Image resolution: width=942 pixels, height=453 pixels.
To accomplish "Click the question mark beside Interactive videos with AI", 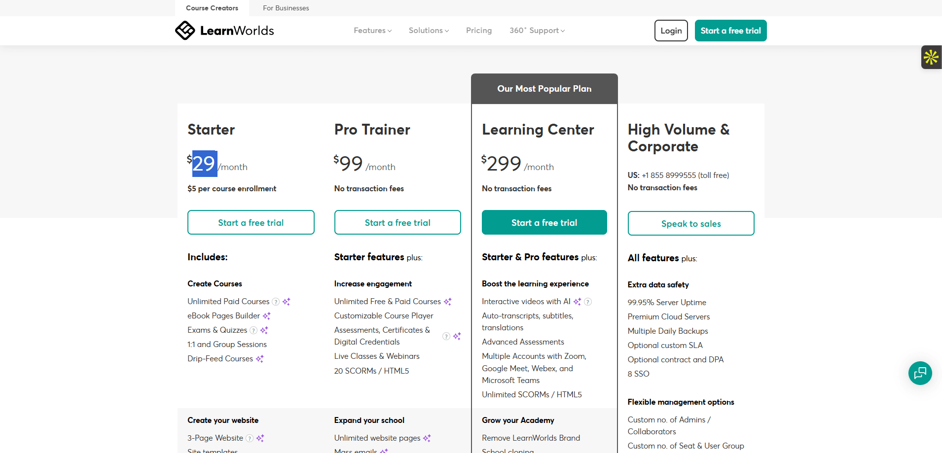I will [x=588, y=302].
